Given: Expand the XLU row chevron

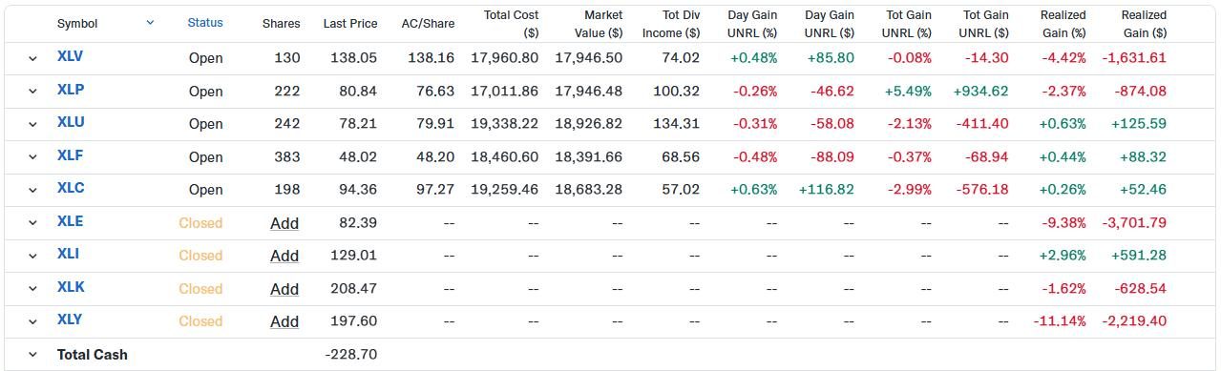Looking at the screenshot, I should [32, 124].
